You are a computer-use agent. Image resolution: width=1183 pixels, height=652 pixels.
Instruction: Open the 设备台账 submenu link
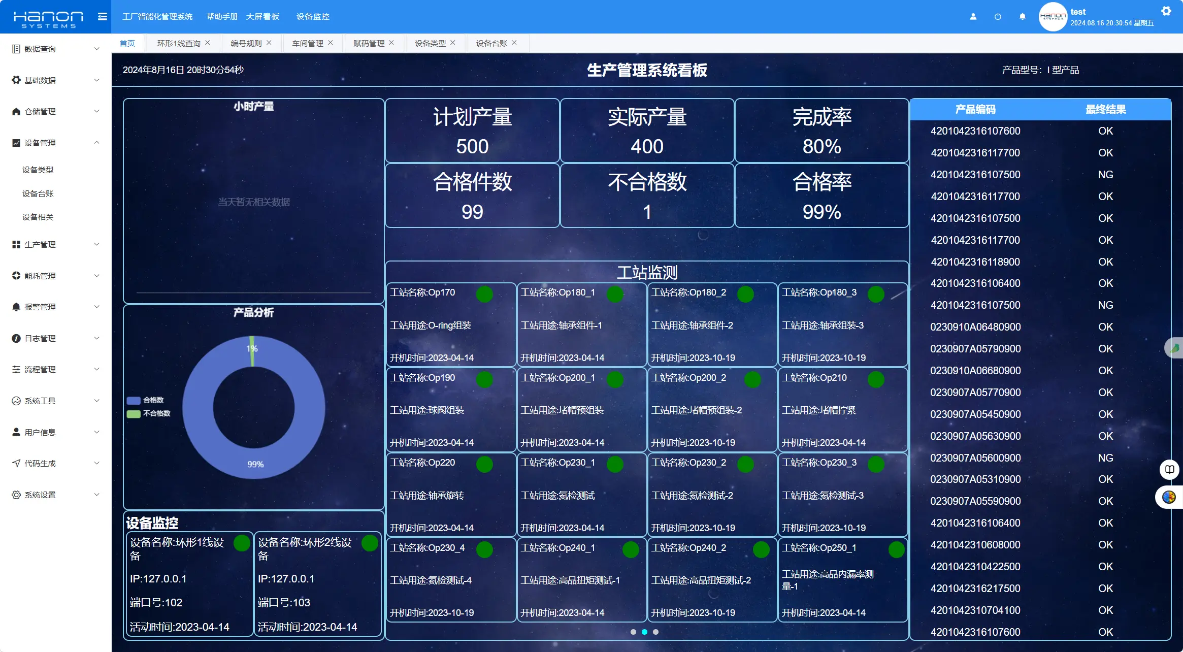tap(38, 193)
